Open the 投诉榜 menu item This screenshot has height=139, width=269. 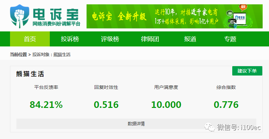coord(70,39)
